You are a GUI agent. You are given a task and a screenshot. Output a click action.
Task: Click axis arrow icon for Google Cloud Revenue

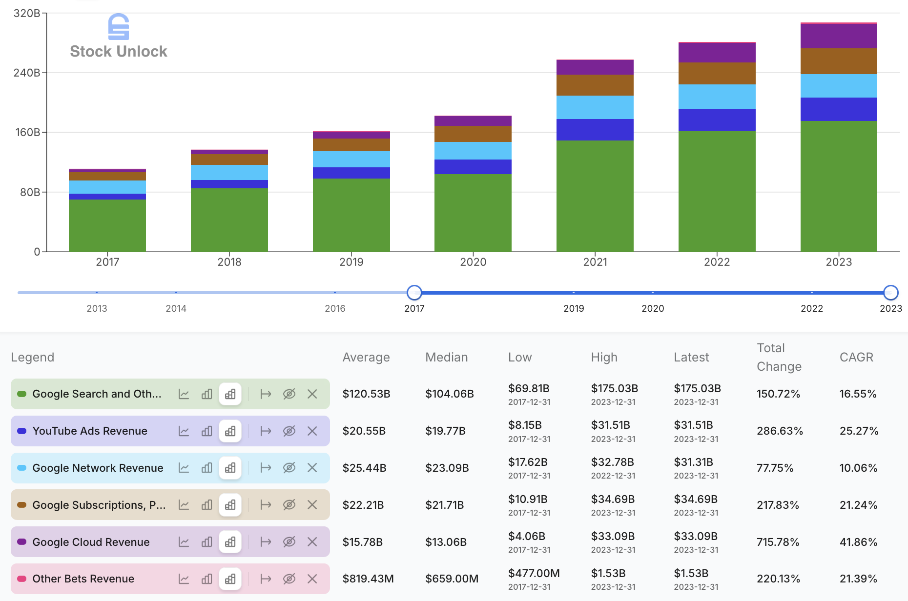tap(266, 542)
